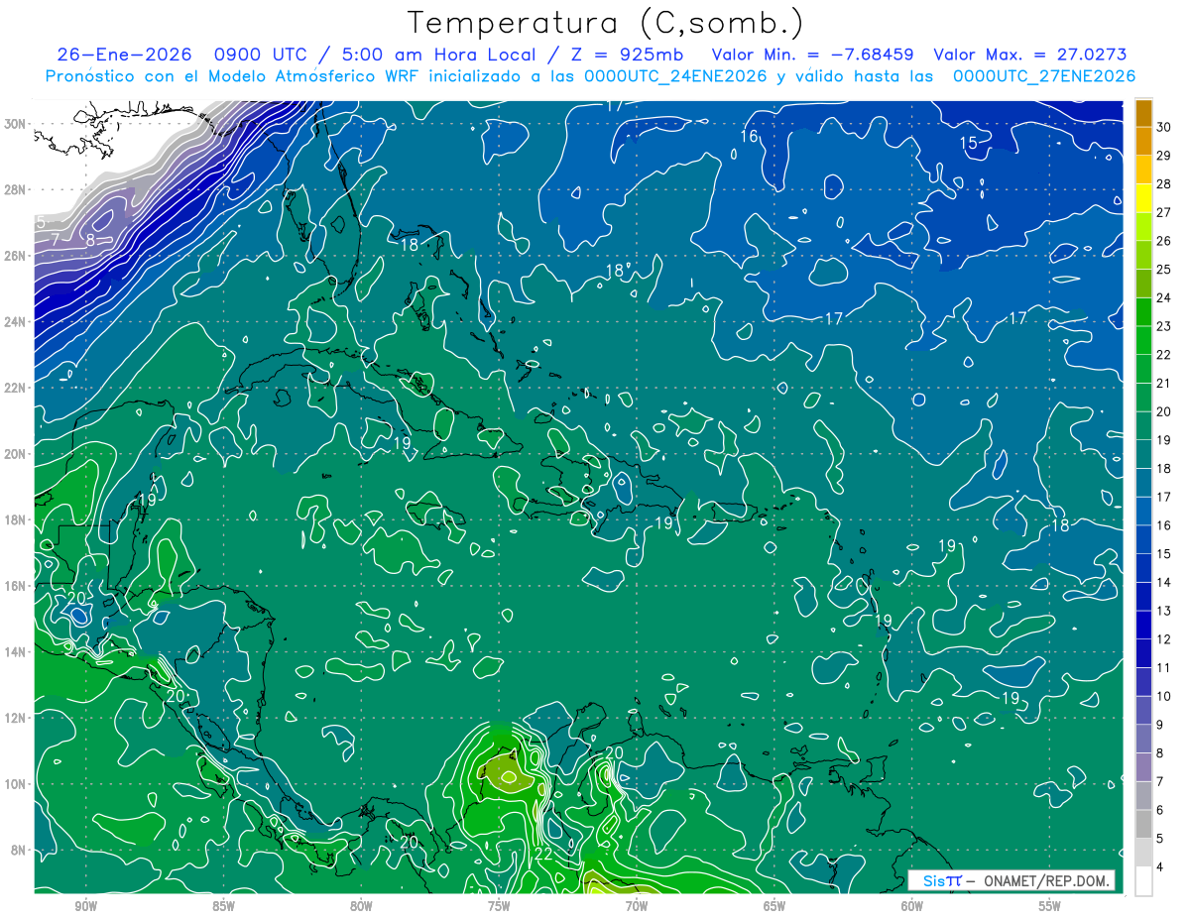
Task: Click the "8" contour label in the Gulf
Action: coord(89,239)
